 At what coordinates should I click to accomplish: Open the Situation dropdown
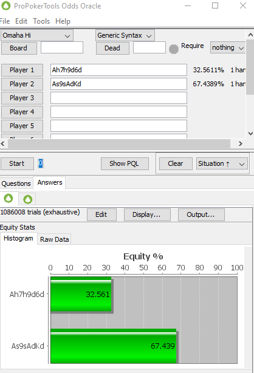click(222, 163)
